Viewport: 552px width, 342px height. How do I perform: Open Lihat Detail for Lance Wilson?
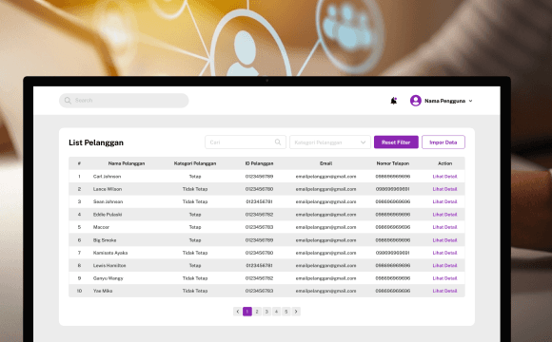(444, 189)
